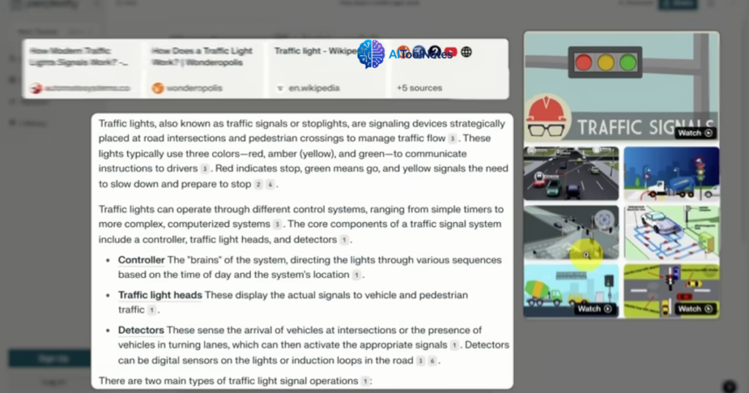Click the wonderopolis orange favicon

point(157,88)
